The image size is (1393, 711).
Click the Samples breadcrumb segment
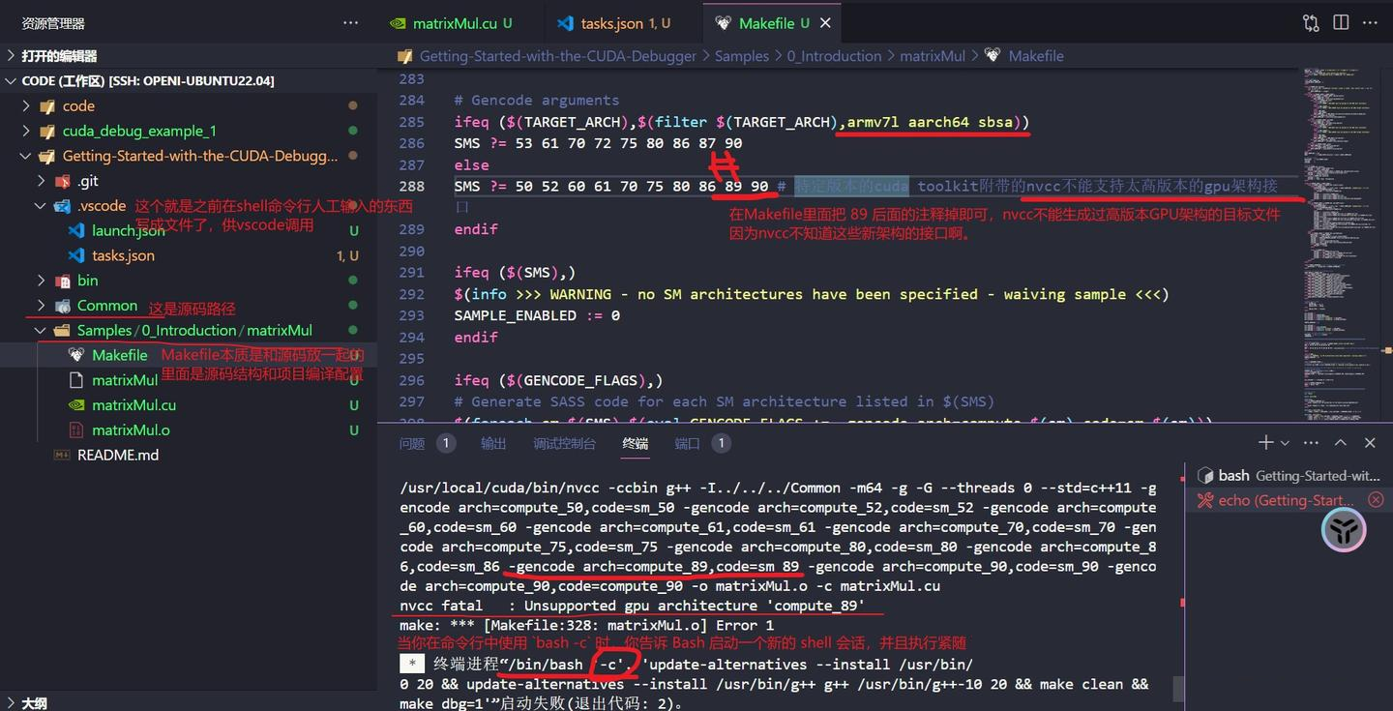click(x=742, y=56)
